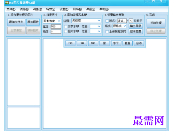Click the 自动 auto-rotate button
This screenshot has width=170, height=131.
pos(139,43)
